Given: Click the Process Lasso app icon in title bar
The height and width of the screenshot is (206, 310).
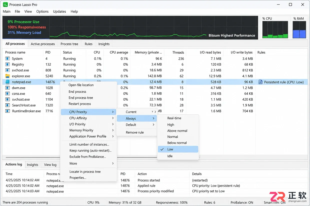Looking at the screenshot, I should point(5,4).
